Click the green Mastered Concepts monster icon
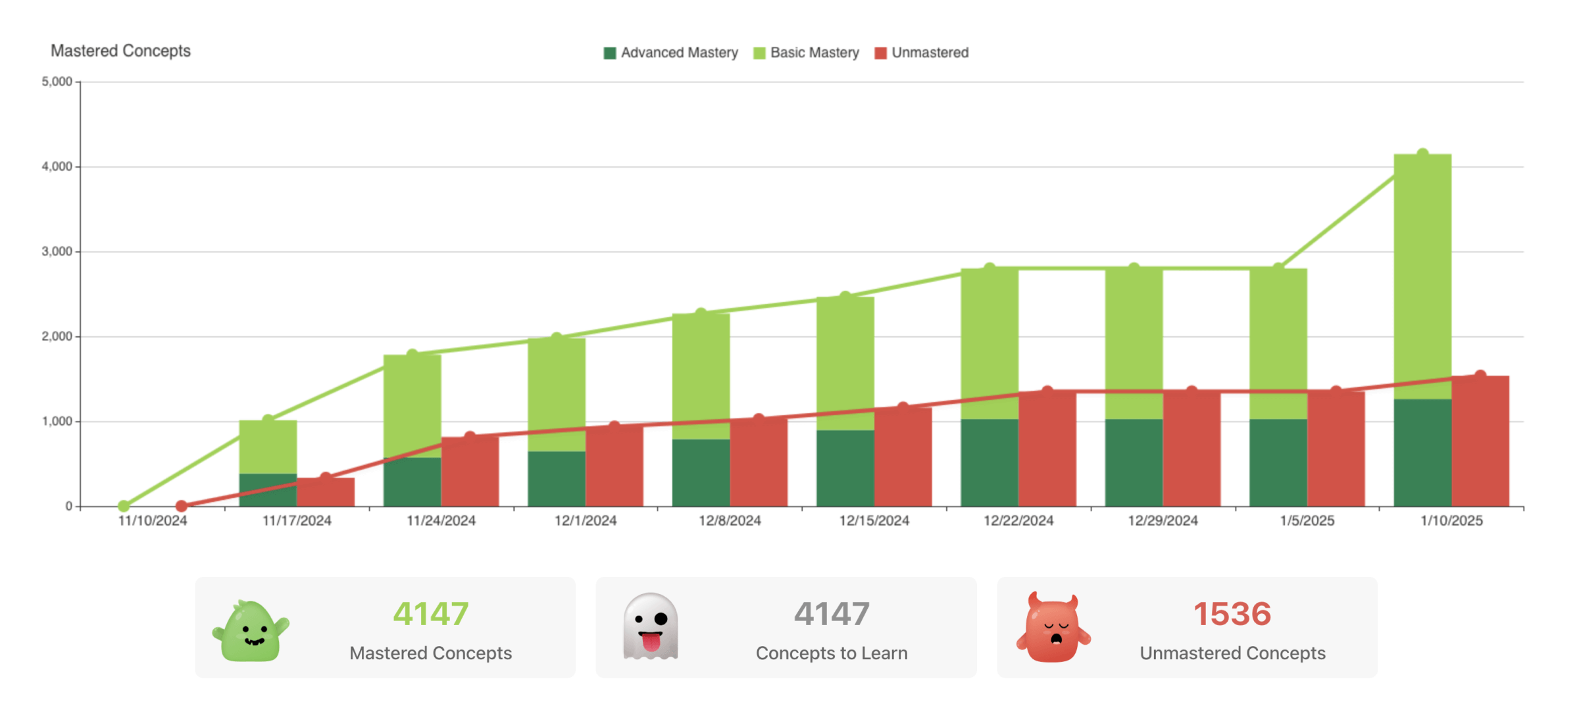The height and width of the screenshot is (704, 1579). point(252,630)
